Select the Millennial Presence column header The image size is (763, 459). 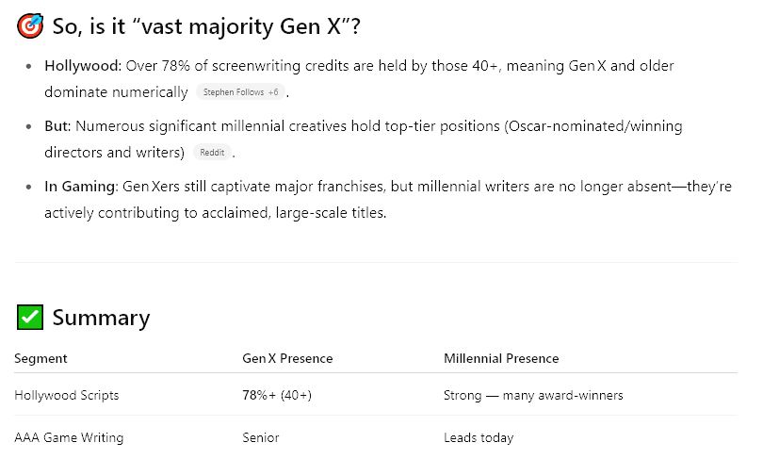pos(501,359)
